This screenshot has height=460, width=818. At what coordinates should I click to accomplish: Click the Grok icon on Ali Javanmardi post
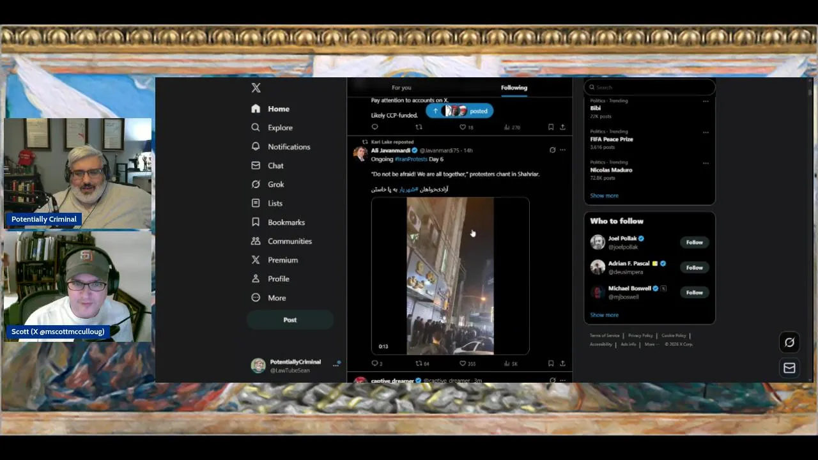click(x=552, y=150)
